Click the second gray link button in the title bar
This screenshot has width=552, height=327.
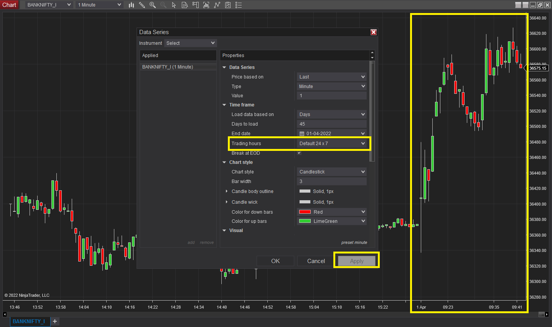(526, 5)
